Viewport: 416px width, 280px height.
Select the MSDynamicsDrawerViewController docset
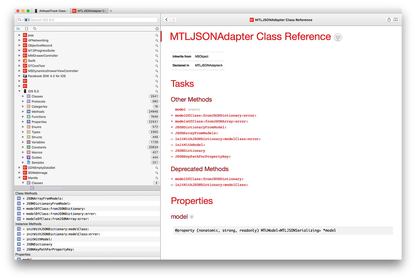click(x=87, y=71)
